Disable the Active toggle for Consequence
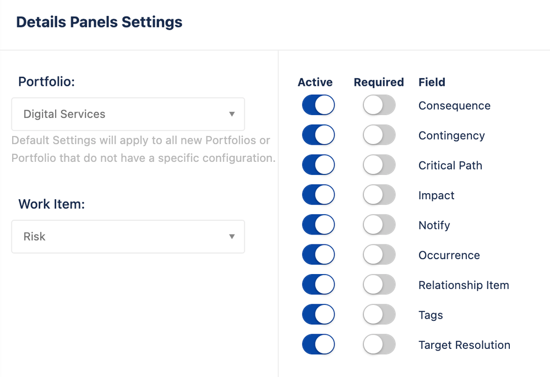Image resolution: width=550 pixels, height=377 pixels. pyautogui.click(x=318, y=105)
